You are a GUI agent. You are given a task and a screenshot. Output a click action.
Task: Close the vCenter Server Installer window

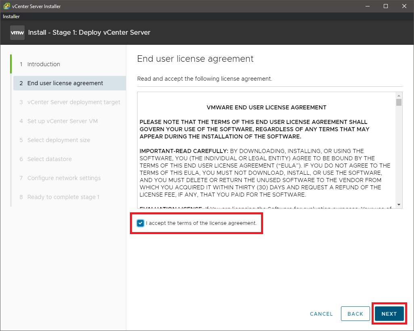(x=404, y=6)
